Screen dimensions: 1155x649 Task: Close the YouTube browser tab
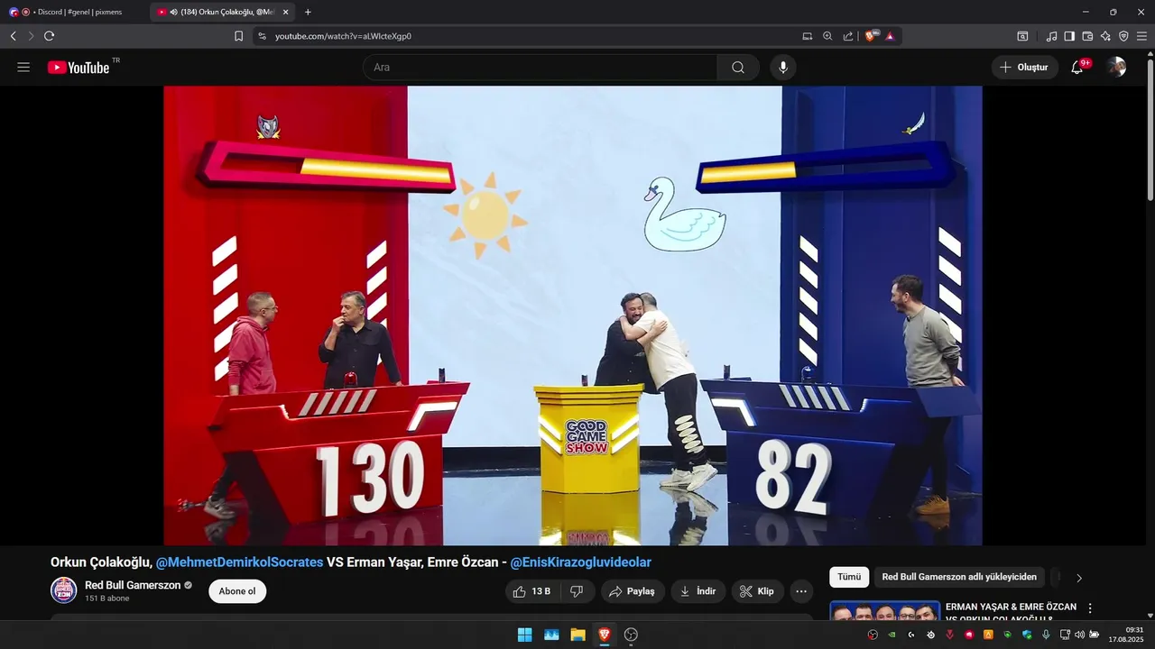[x=285, y=12]
